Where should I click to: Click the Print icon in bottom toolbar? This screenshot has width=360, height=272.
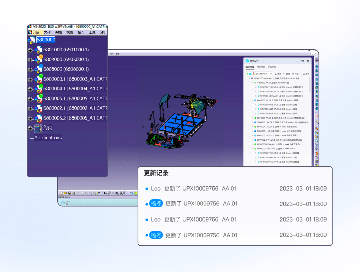point(74,193)
